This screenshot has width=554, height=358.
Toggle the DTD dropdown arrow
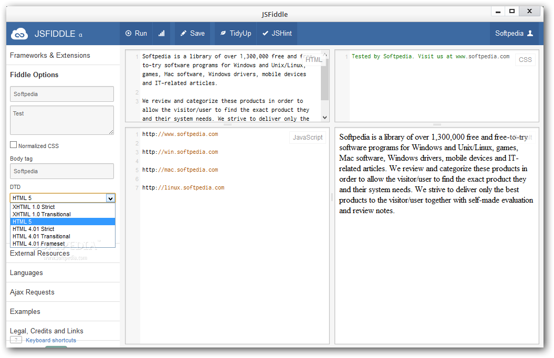(x=111, y=198)
